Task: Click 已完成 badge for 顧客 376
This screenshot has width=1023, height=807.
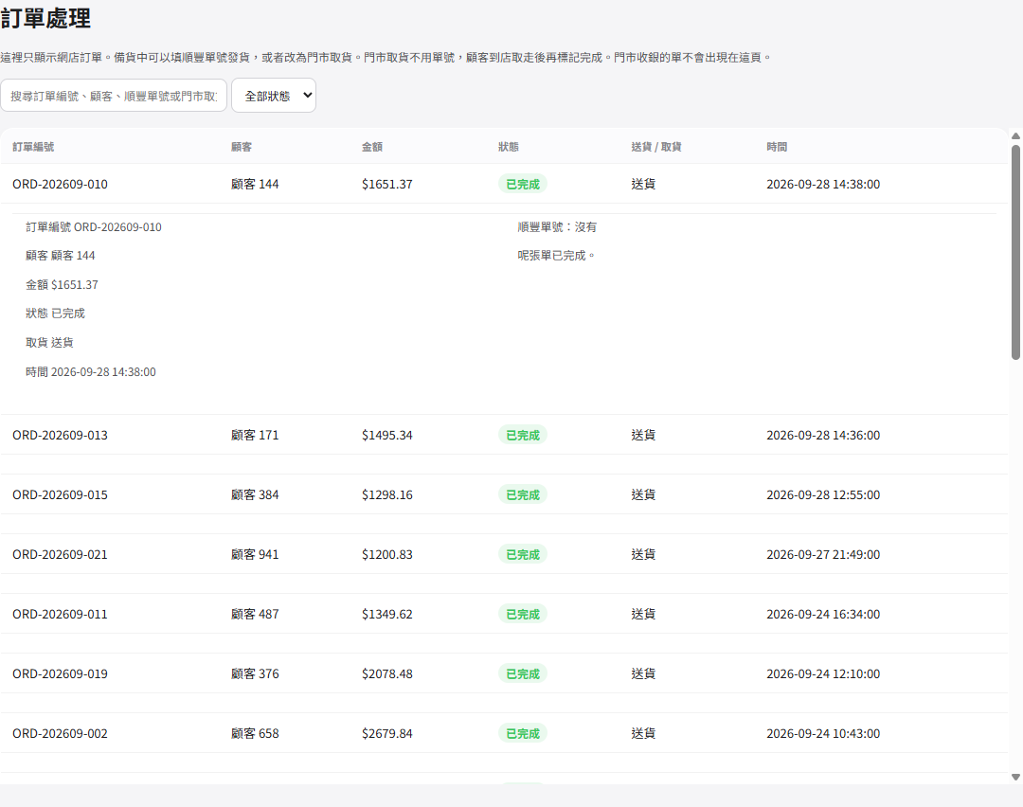Action: point(523,673)
